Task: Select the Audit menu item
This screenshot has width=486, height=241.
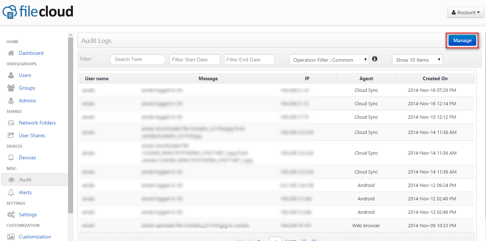Action: pyautogui.click(x=25, y=180)
